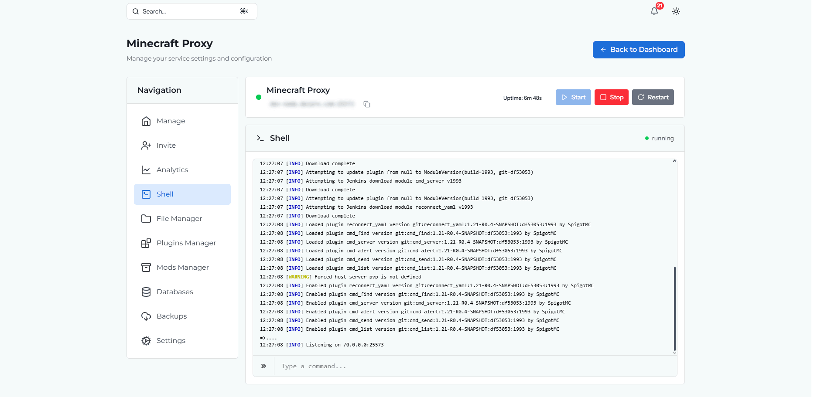
Task: Go to the Backups section
Action: [171, 316]
